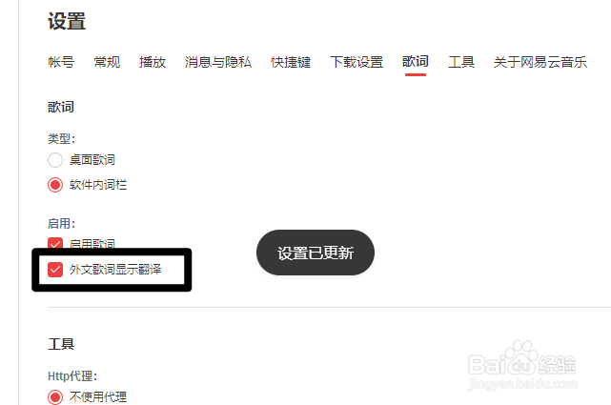
Task: Click the 软件内词栏 label text
Action: tap(98, 185)
